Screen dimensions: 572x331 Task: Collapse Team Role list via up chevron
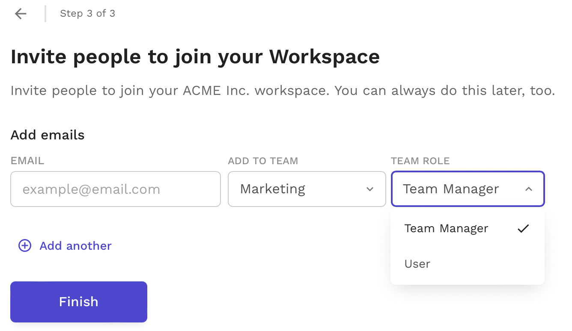click(x=529, y=189)
